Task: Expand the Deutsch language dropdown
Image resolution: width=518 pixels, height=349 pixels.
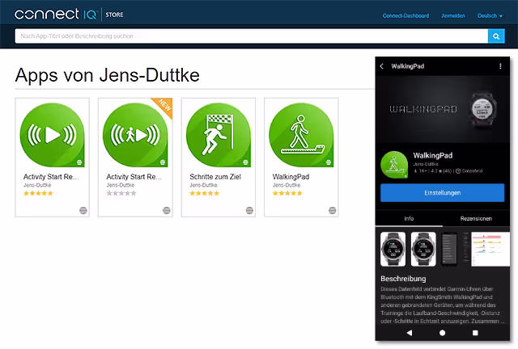Action: click(490, 15)
